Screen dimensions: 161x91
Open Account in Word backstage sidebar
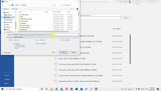tap(7, 75)
